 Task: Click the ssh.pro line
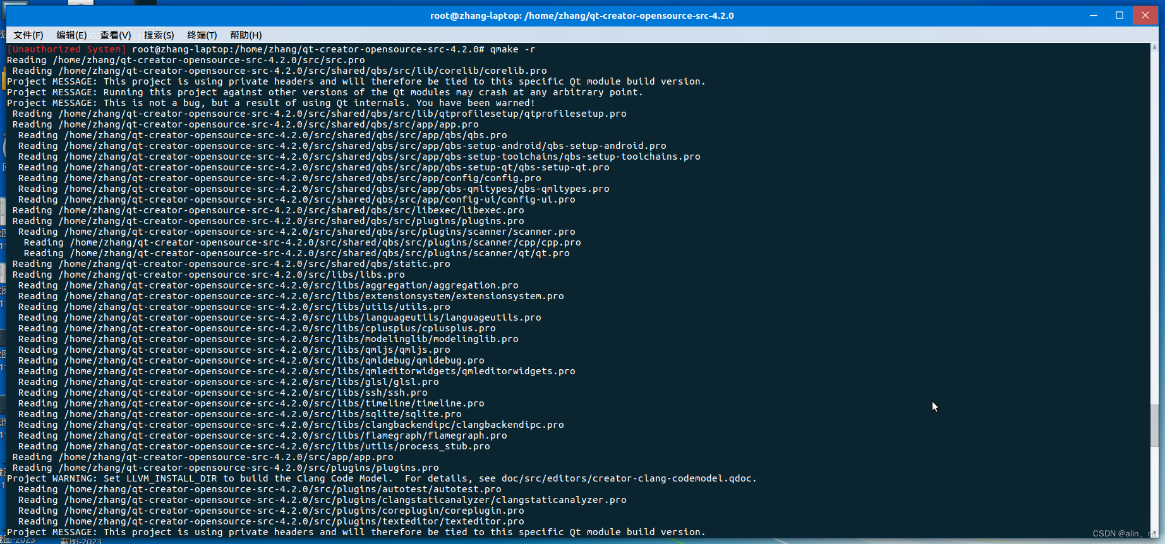223,393
